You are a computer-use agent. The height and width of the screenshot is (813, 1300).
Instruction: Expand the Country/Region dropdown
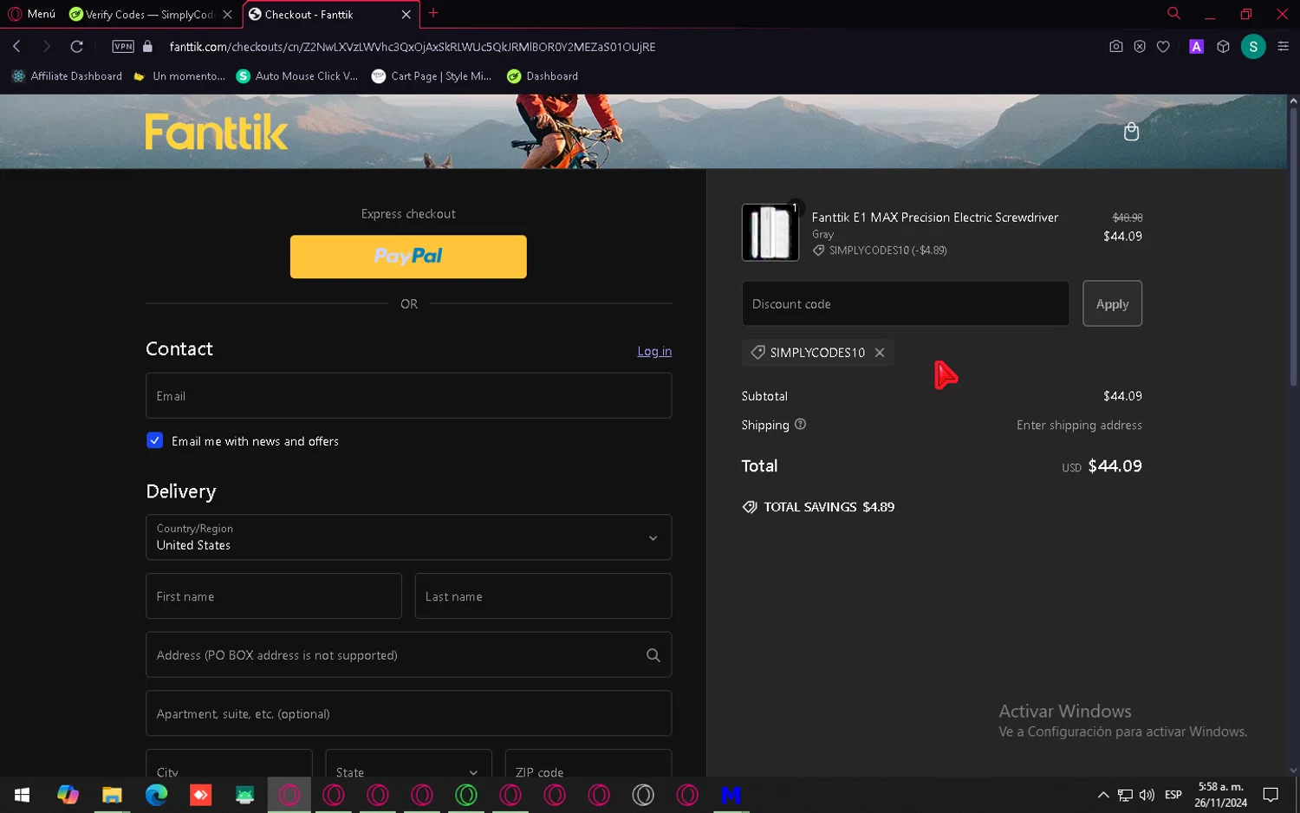tap(408, 537)
